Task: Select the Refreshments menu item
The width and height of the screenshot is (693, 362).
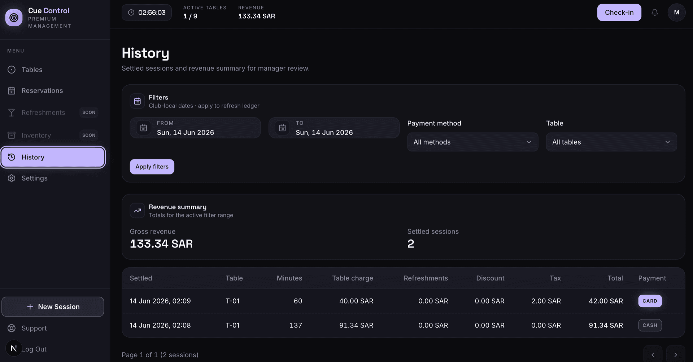Action: [53, 112]
